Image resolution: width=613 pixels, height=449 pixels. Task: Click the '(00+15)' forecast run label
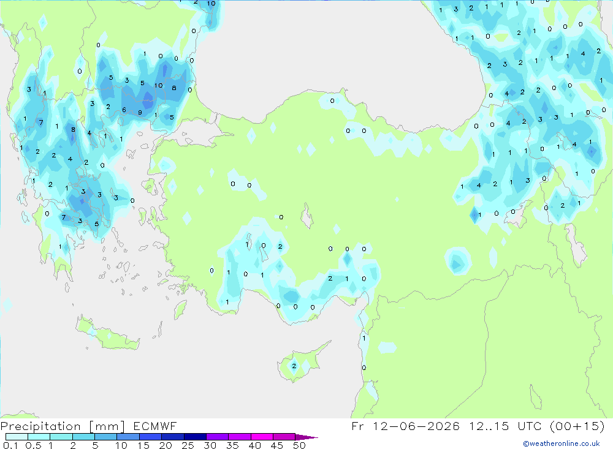[577, 426]
